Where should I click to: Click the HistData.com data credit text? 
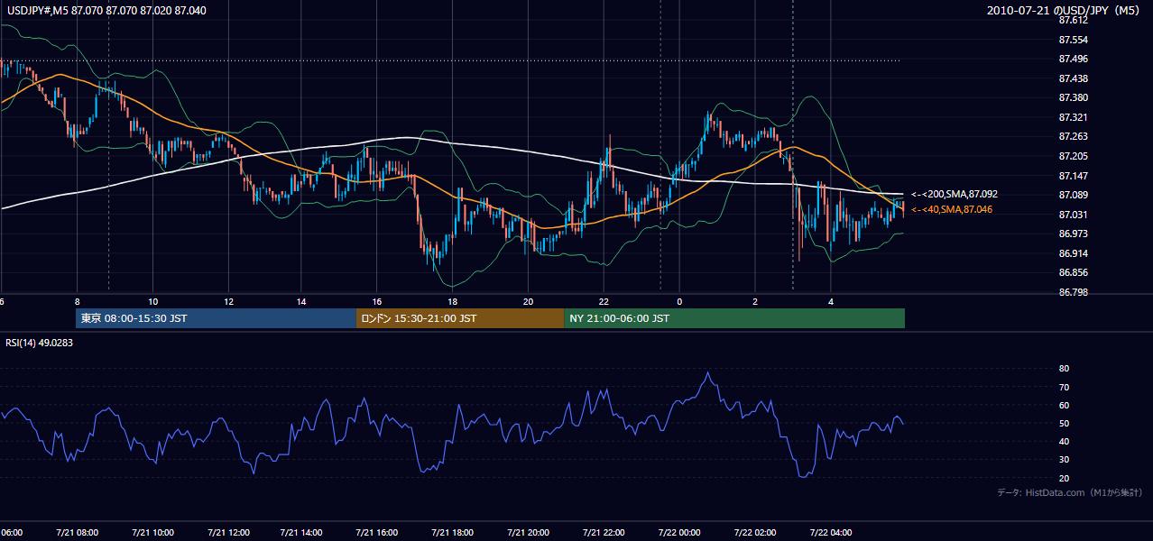click(x=1070, y=492)
